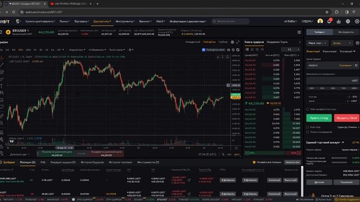Enable the Тейк-профит/Стоп-лосс checkbox

(x=308, y=109)
